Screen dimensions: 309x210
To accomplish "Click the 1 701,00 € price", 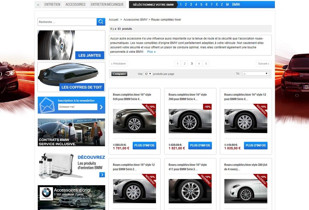I will (121, 148).
